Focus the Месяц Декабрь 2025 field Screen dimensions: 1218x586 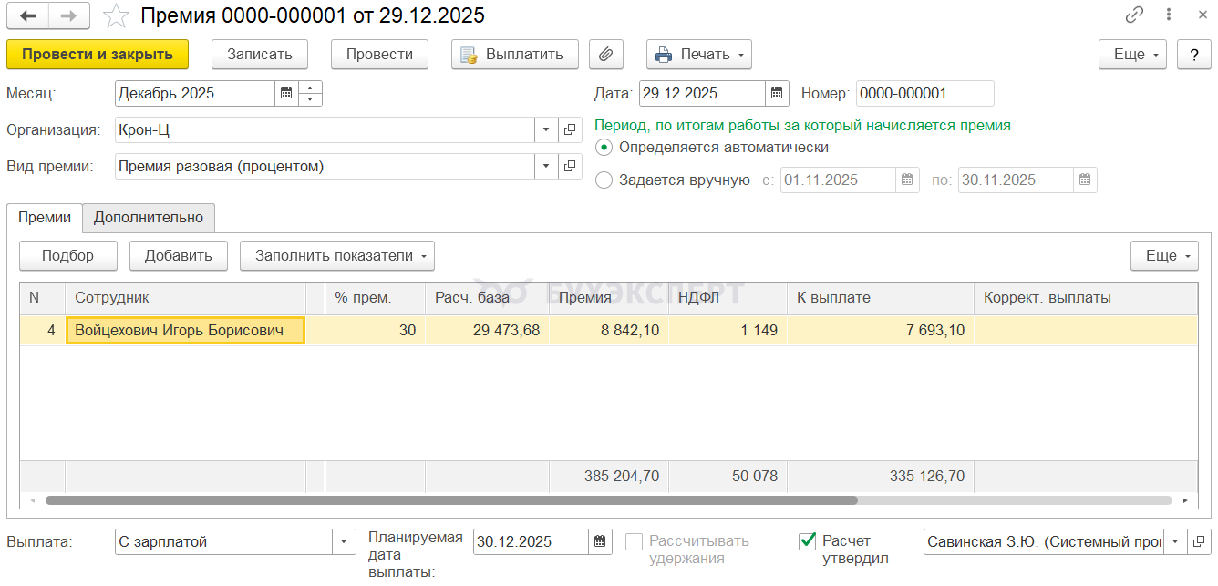point(195,93)
